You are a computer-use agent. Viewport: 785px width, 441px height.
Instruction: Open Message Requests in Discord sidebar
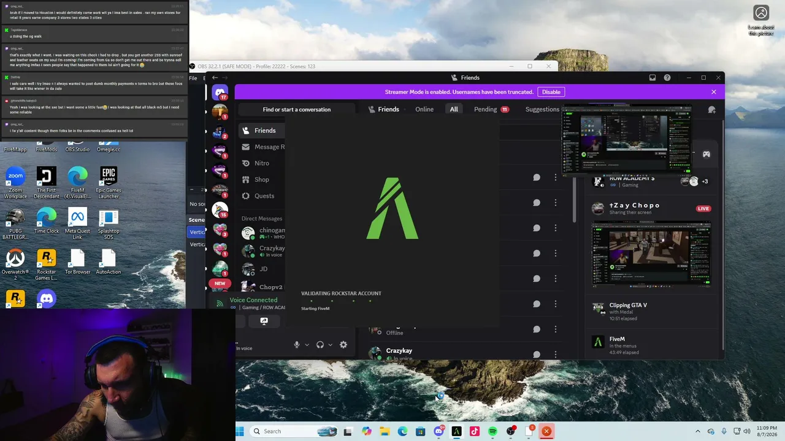[x=262, y=147]
